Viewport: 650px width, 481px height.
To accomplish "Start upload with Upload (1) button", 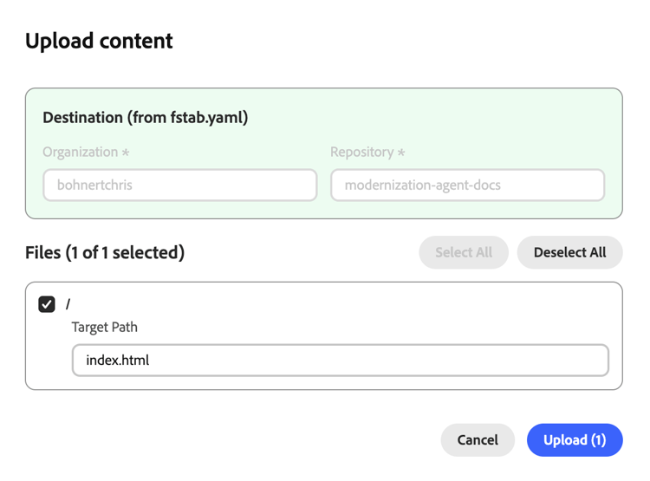I will tap(575, 440).
